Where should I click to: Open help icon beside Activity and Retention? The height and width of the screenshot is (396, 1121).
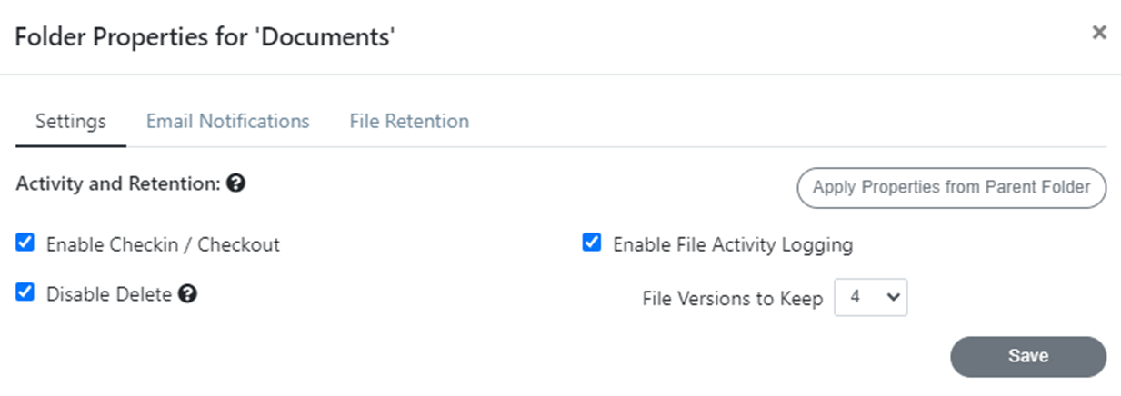[x=236, y=183]
